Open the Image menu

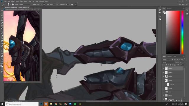[13, 1]
